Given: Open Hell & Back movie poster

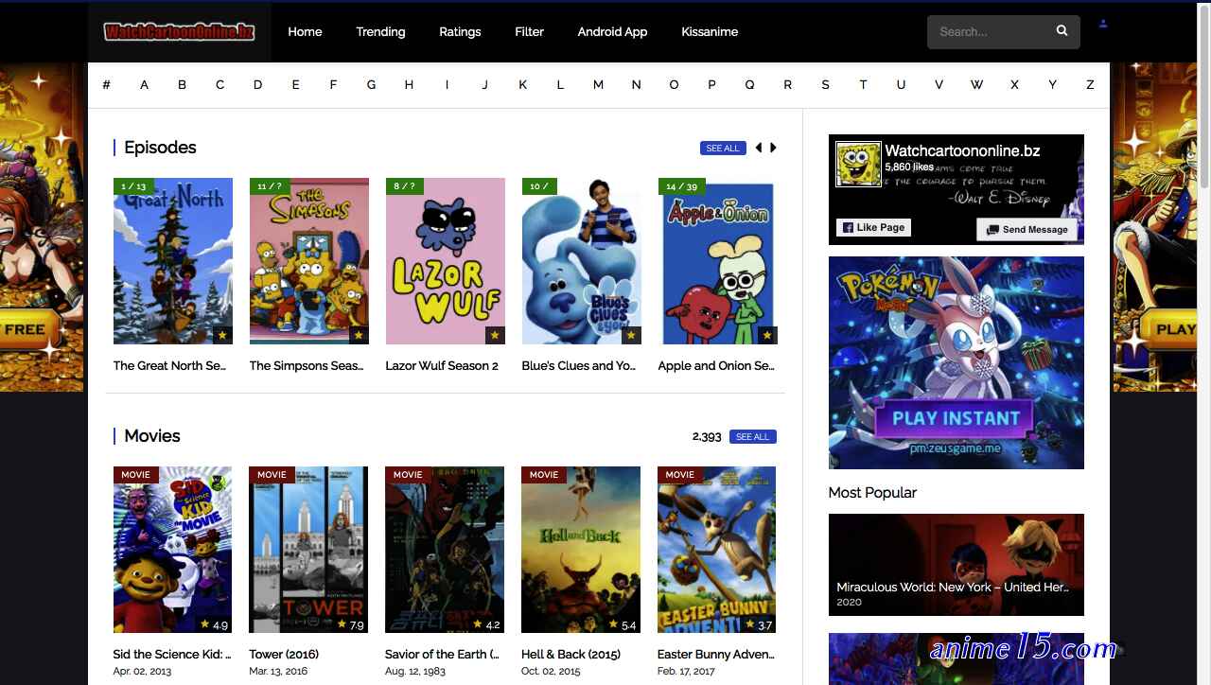Looking at the screenshot, I should pyautogui.click(x=581, y=550).
